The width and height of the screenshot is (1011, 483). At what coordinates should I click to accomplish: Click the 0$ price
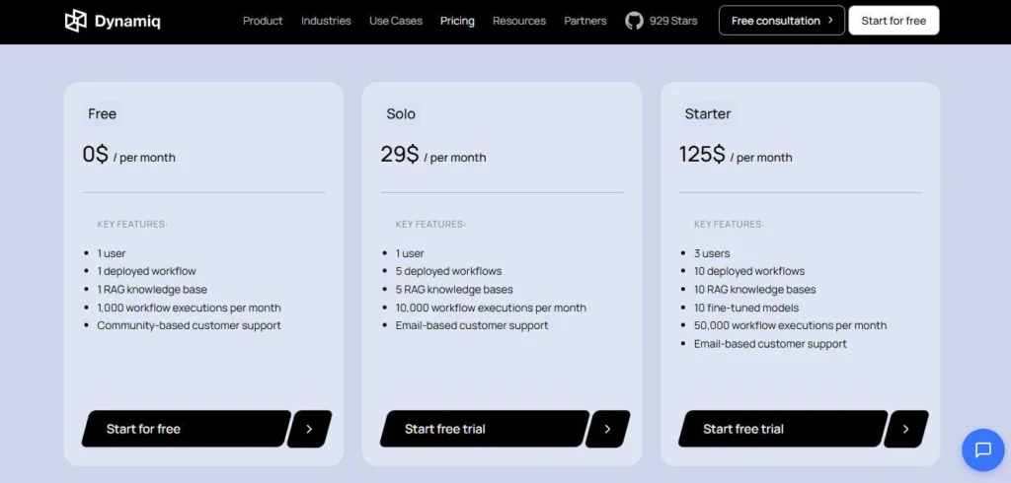96,155
